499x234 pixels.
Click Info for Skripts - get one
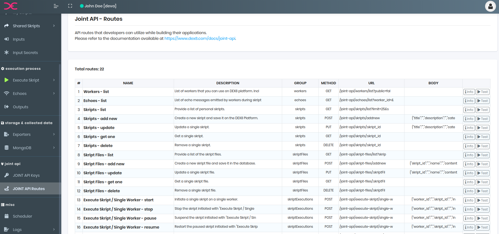[469, 137]
